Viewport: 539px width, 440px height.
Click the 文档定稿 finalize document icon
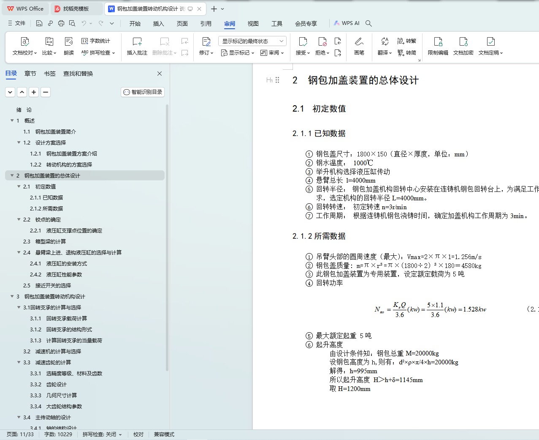(491, 41)
